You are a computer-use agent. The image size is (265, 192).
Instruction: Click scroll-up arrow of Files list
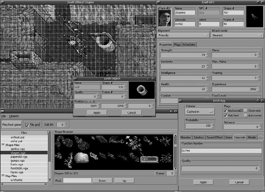(50, 132)
